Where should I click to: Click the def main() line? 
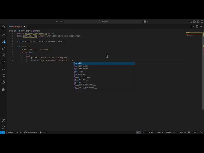point(23,47)
